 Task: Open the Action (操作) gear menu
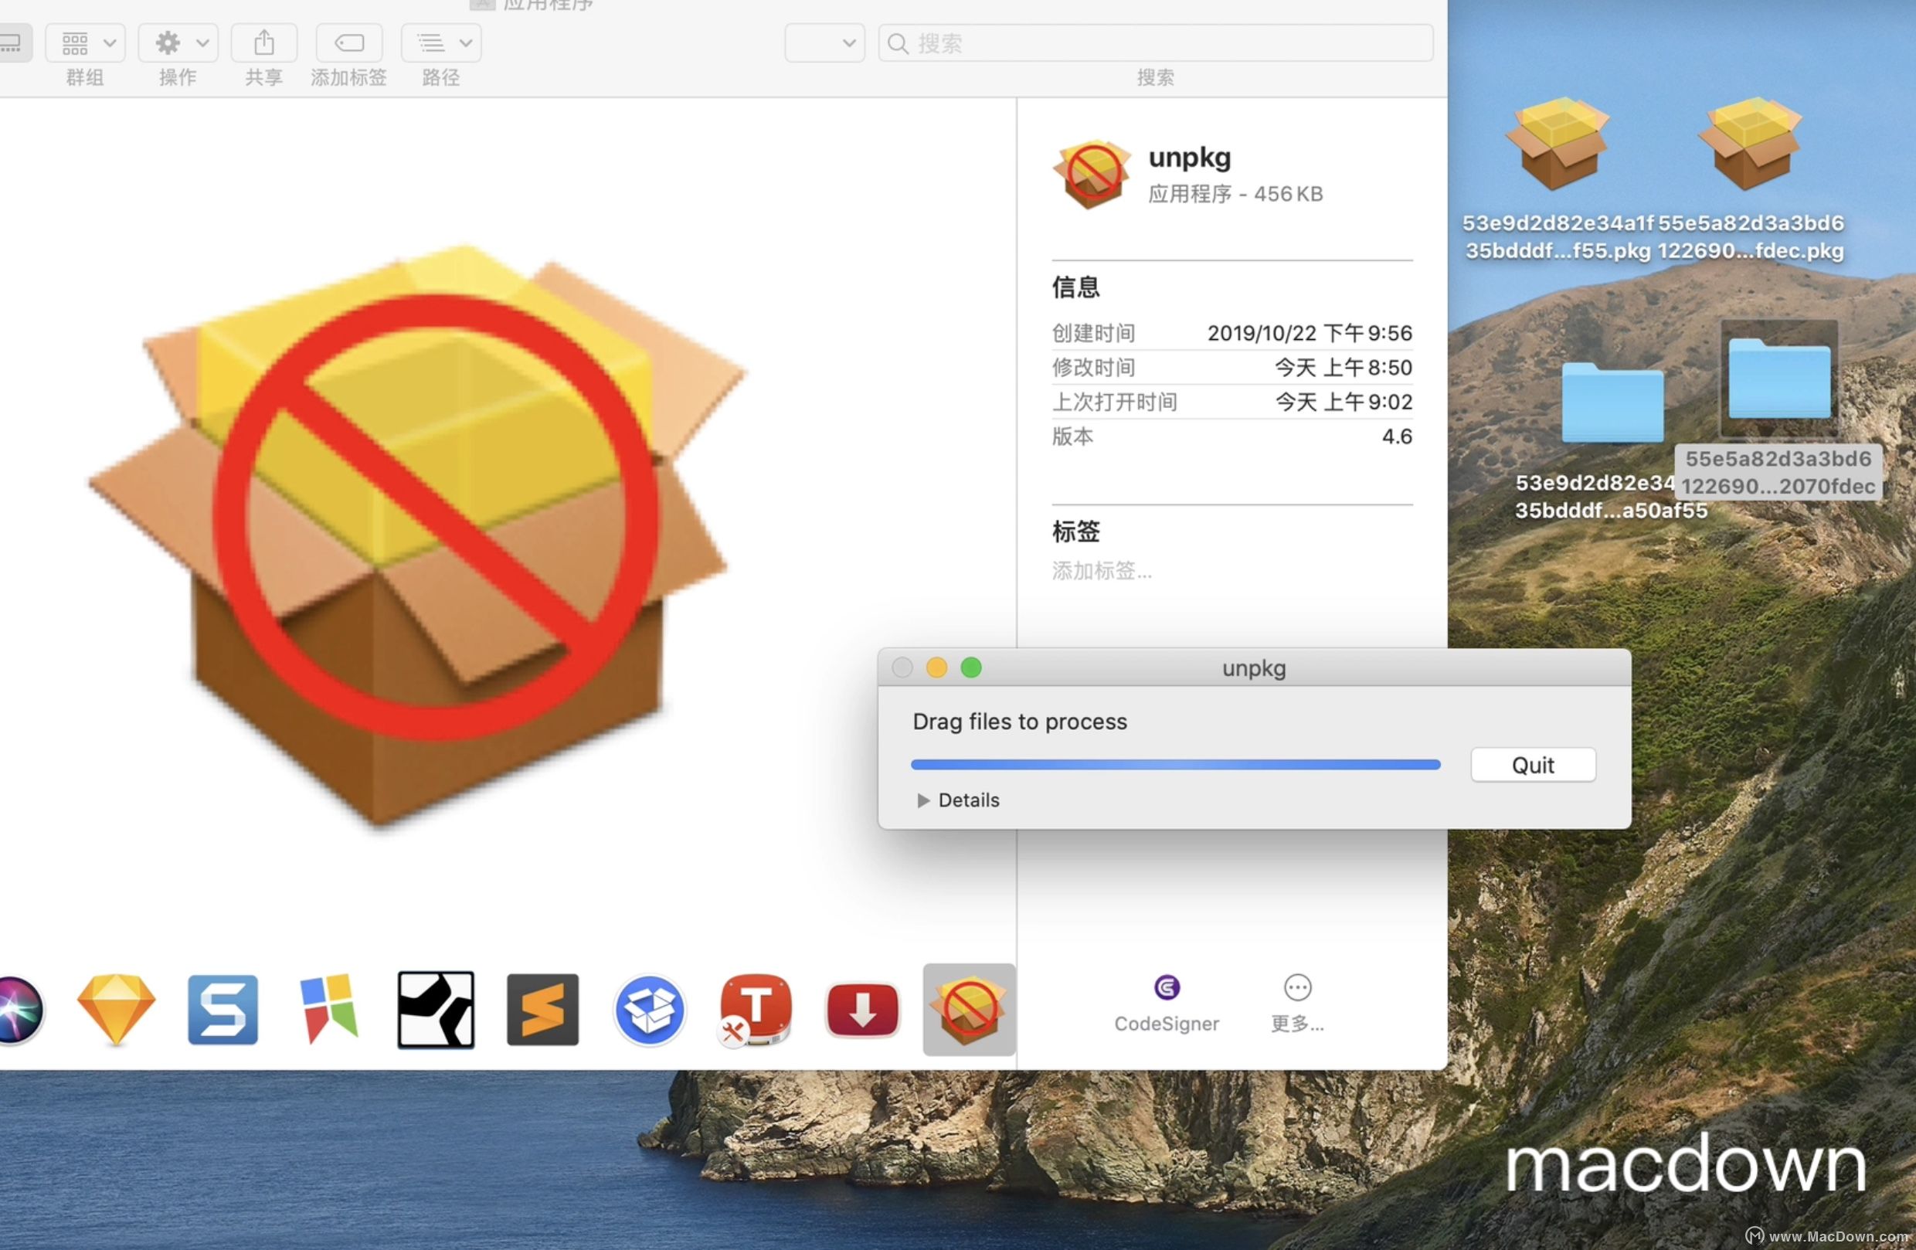tap(178, 42)
